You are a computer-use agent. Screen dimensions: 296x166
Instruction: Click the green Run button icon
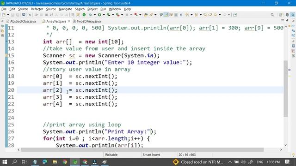click(99, 15)
